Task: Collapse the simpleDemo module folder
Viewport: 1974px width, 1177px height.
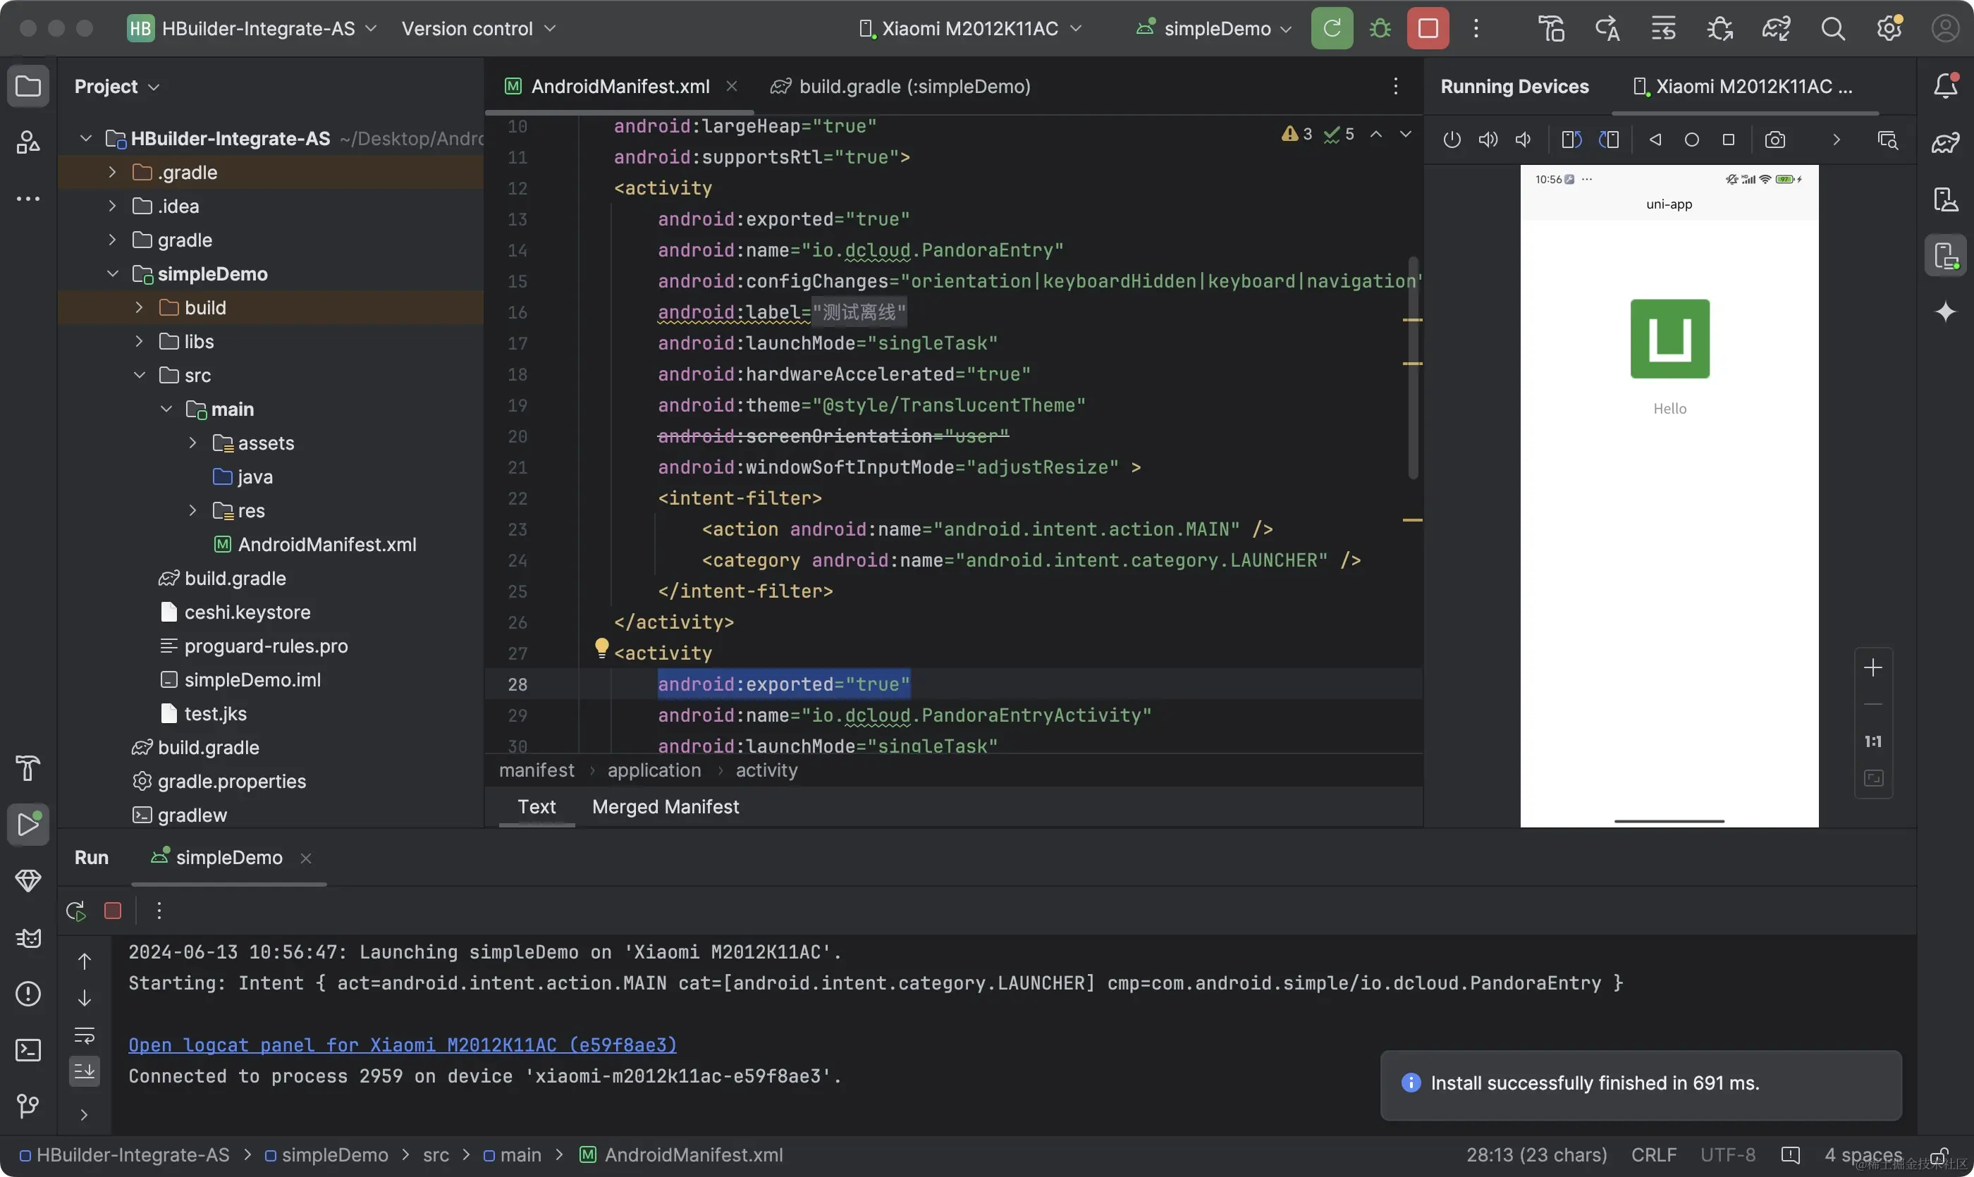Action: [x=113, y=273]
